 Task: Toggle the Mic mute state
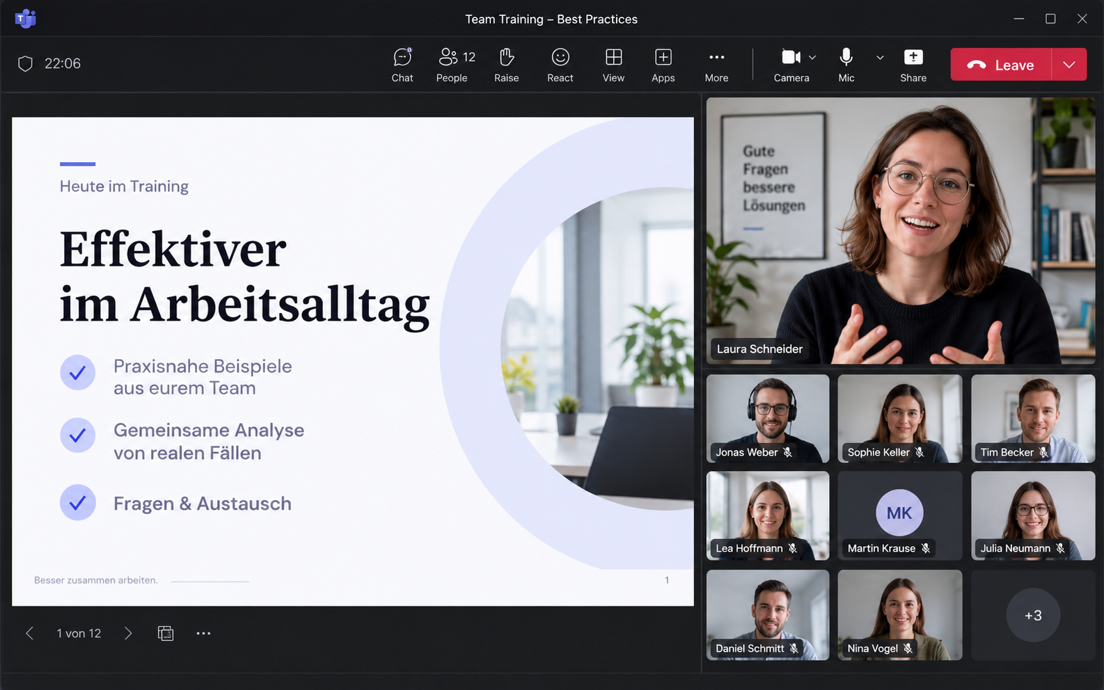pos(846,65)
